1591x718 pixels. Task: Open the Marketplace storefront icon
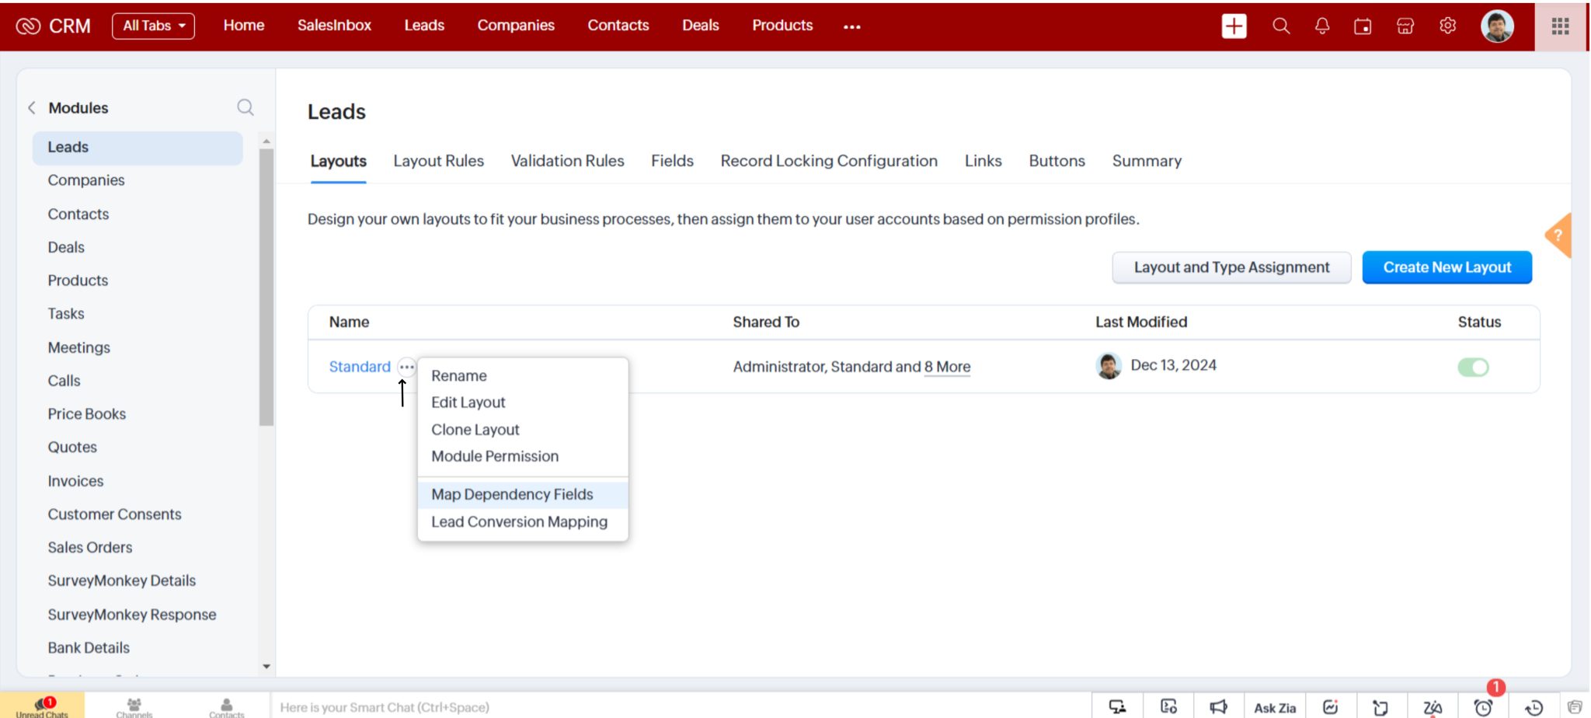coord(1405,26)
